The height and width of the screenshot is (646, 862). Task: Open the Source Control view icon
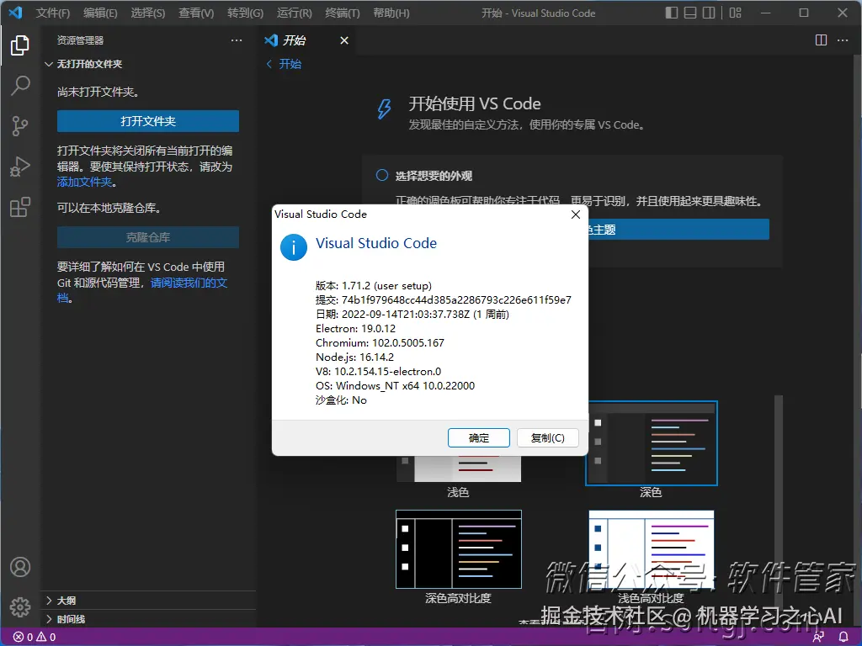click(20, 126)
